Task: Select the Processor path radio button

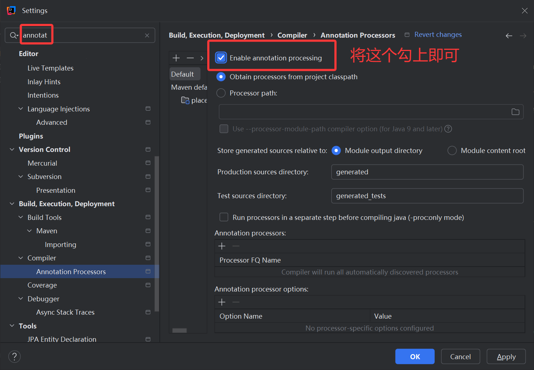Action: (x=221, y=93)
